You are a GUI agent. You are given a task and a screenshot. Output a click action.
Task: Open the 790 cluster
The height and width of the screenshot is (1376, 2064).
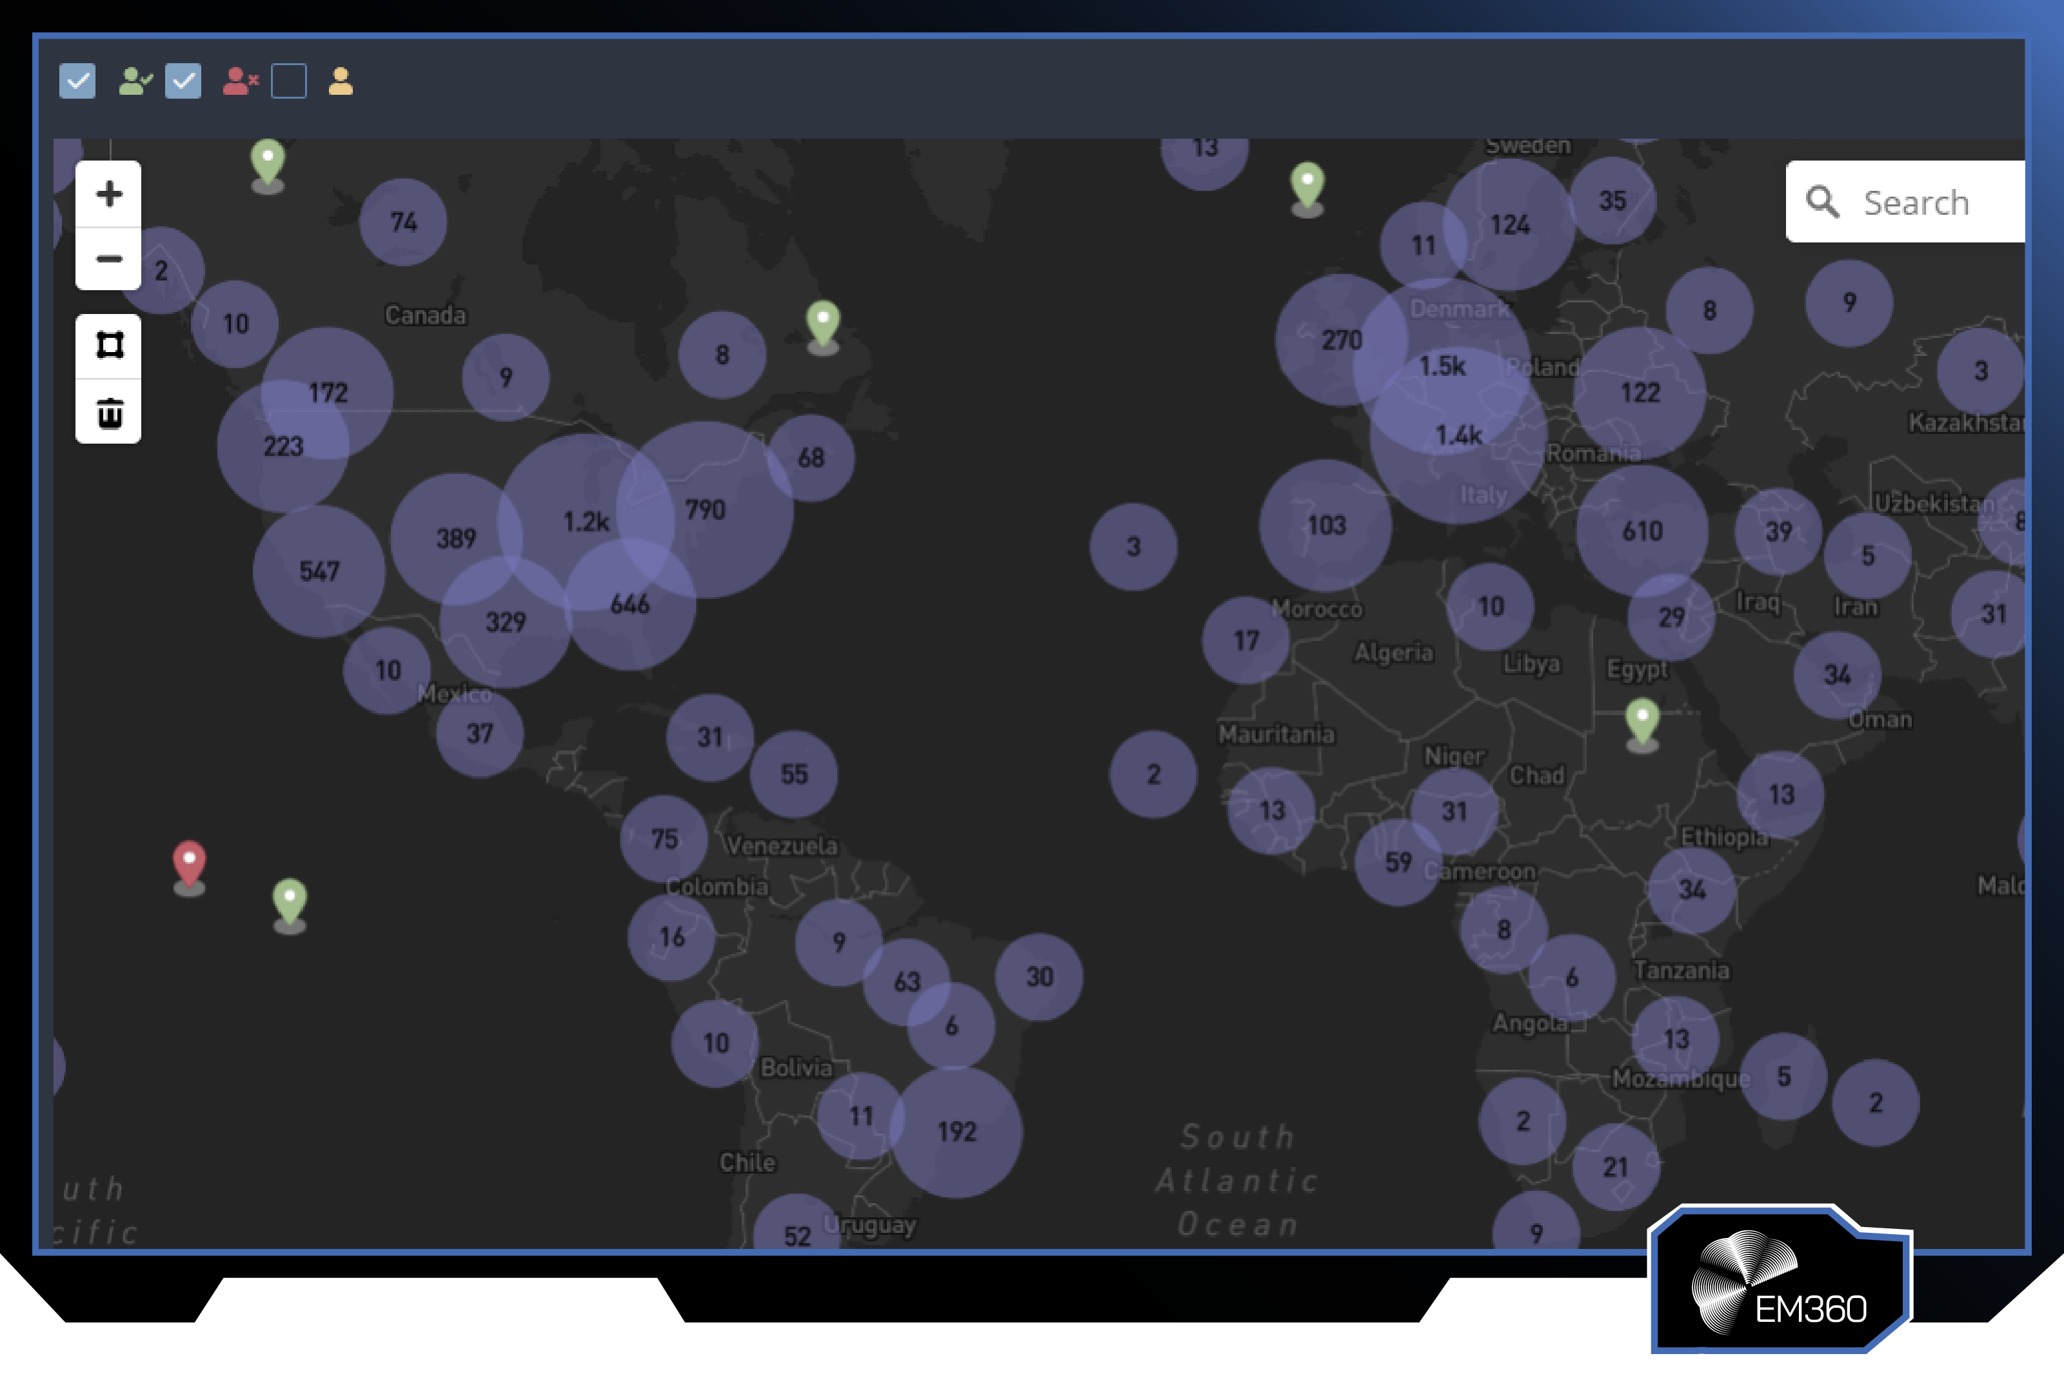pyautogui.click(x=705, y=510)
